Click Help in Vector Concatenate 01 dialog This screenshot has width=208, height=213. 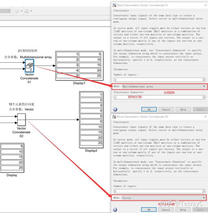183,109
